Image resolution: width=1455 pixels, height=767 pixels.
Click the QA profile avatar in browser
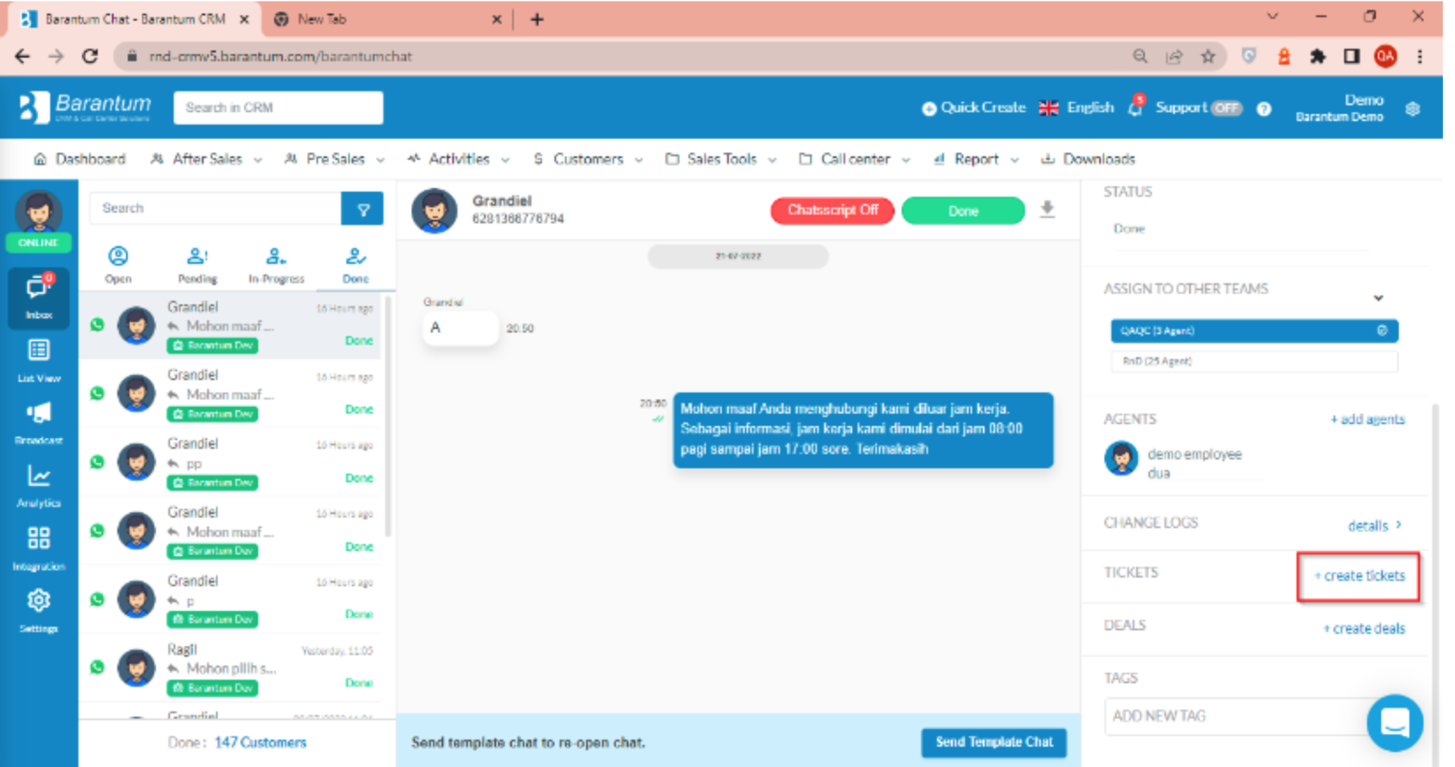click(x=1385, y=57)
